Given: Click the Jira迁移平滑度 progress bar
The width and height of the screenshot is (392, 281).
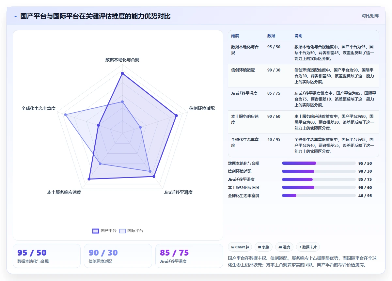Looking at the screenshot, I should tap(319, 180).
